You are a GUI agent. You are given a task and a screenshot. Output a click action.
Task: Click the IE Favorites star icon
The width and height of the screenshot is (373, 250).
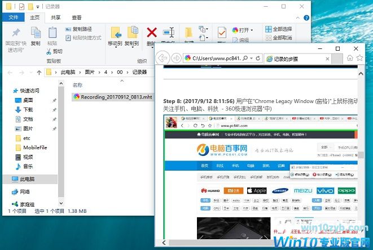(x=359, y=57)
